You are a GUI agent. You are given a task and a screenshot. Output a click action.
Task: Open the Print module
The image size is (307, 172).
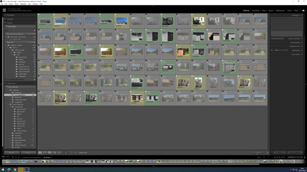coord(289,10)
